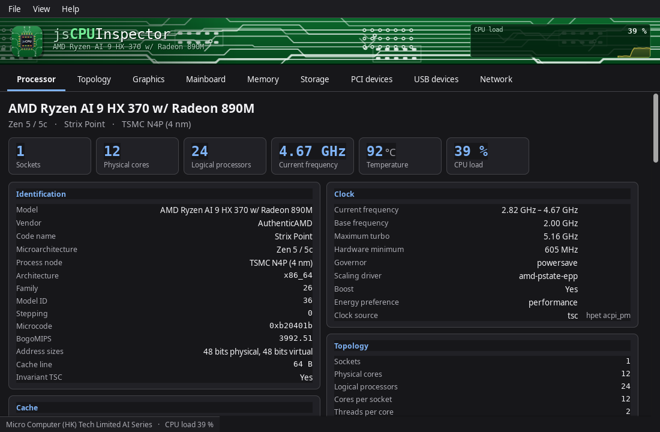660x432 pixels.
Task: Open the View menu
Action: [x=41, y=9]
